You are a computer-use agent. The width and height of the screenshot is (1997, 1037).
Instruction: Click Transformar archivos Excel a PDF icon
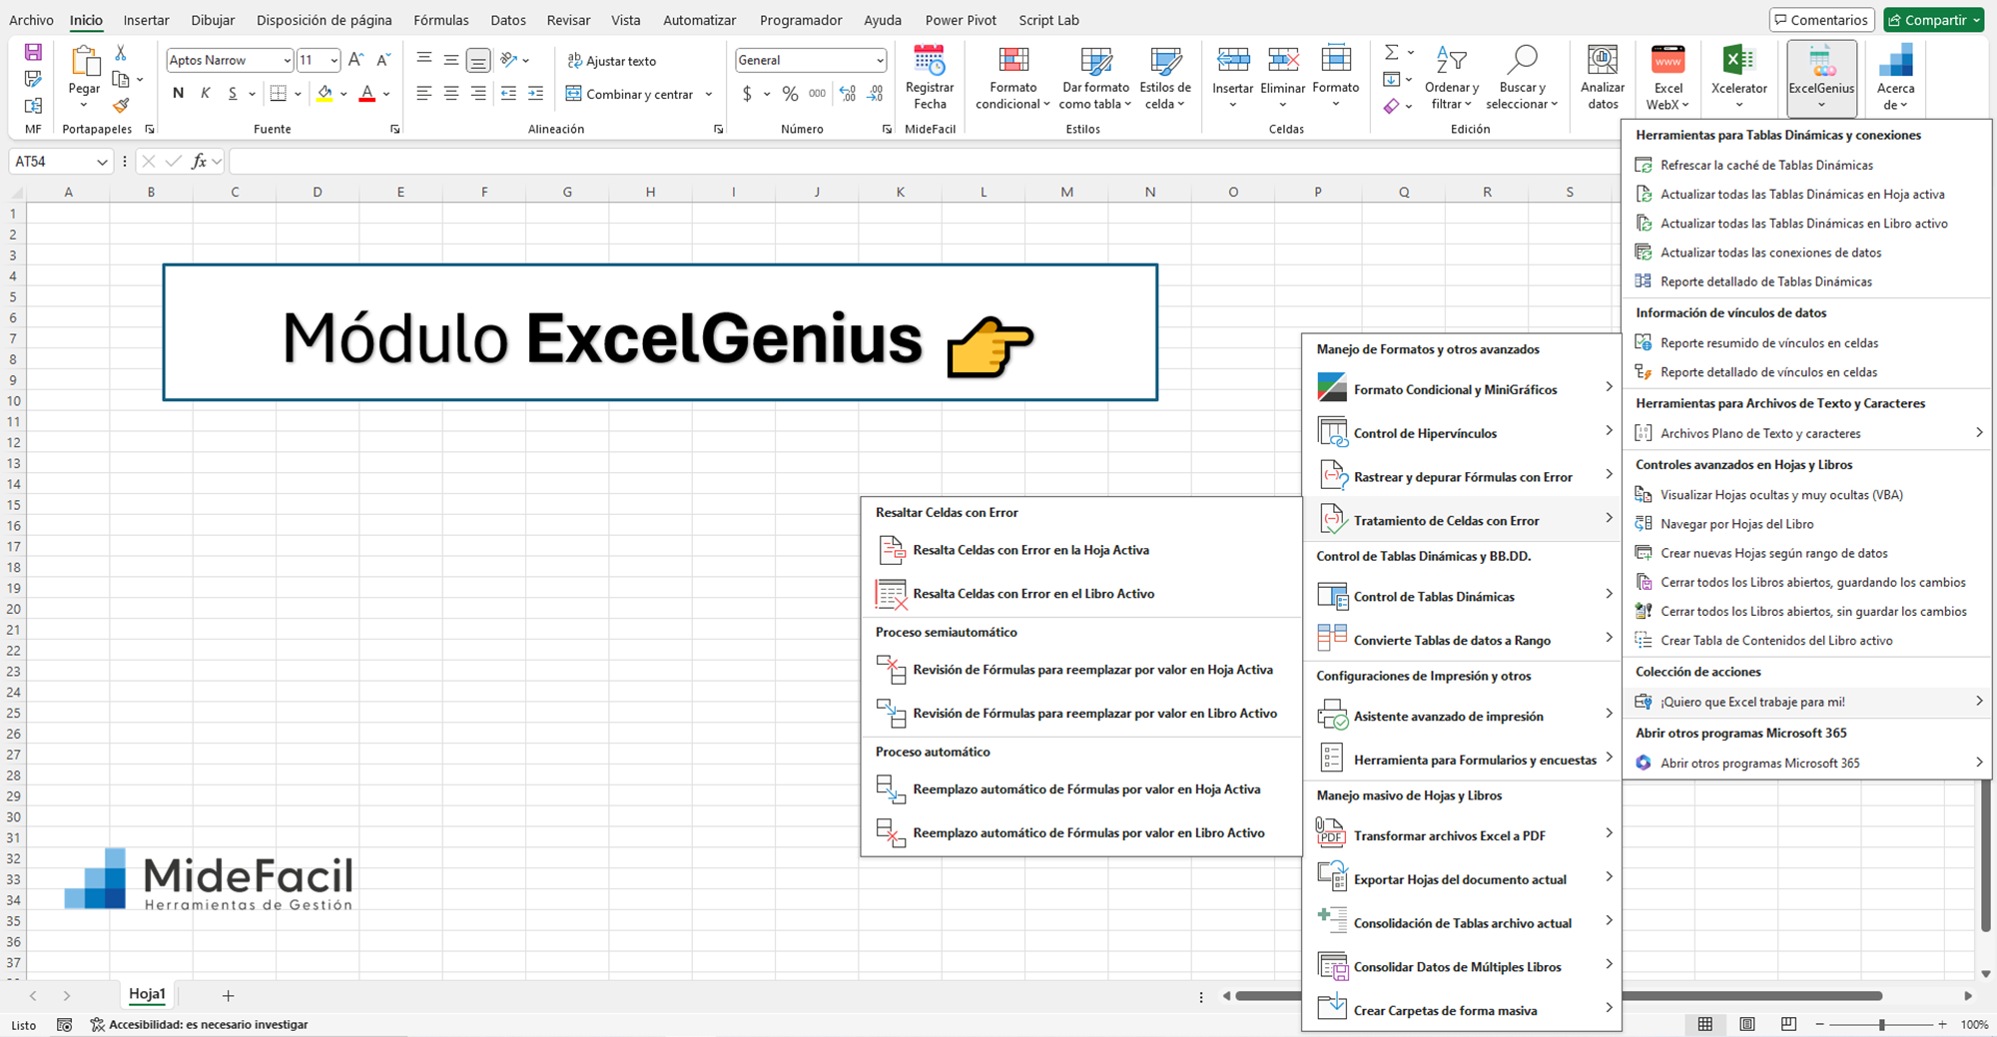click(x=1332, y=834)
